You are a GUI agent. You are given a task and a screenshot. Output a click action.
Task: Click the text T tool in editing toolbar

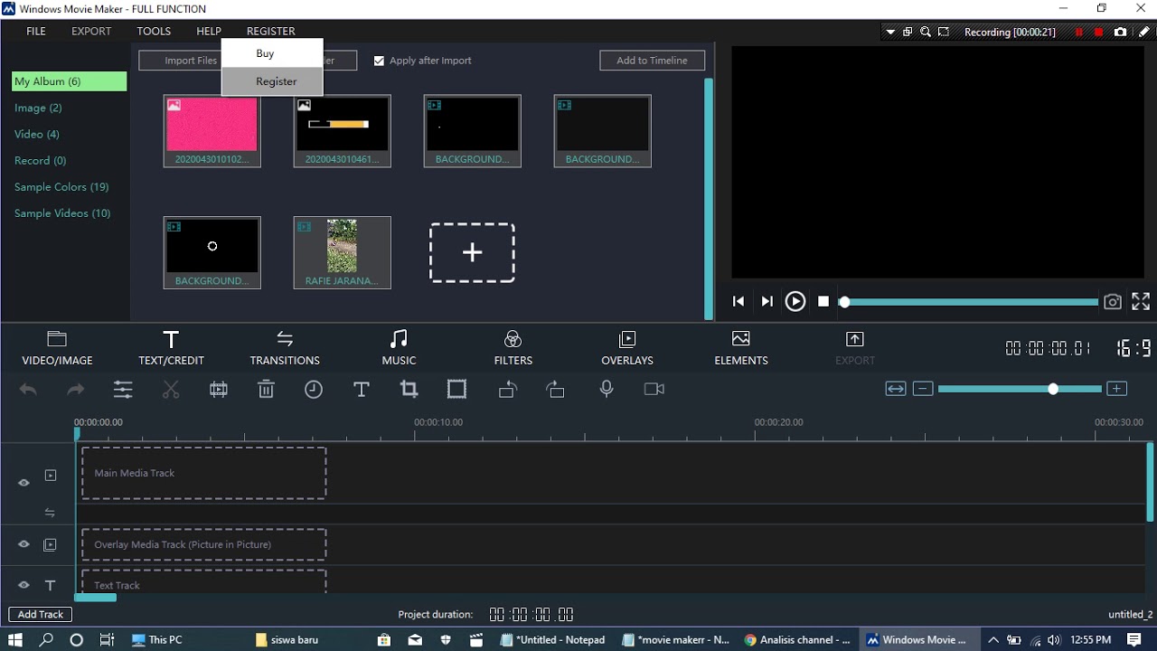tap(361, 390)
